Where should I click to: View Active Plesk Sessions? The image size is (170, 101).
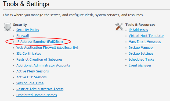[32, 71]
